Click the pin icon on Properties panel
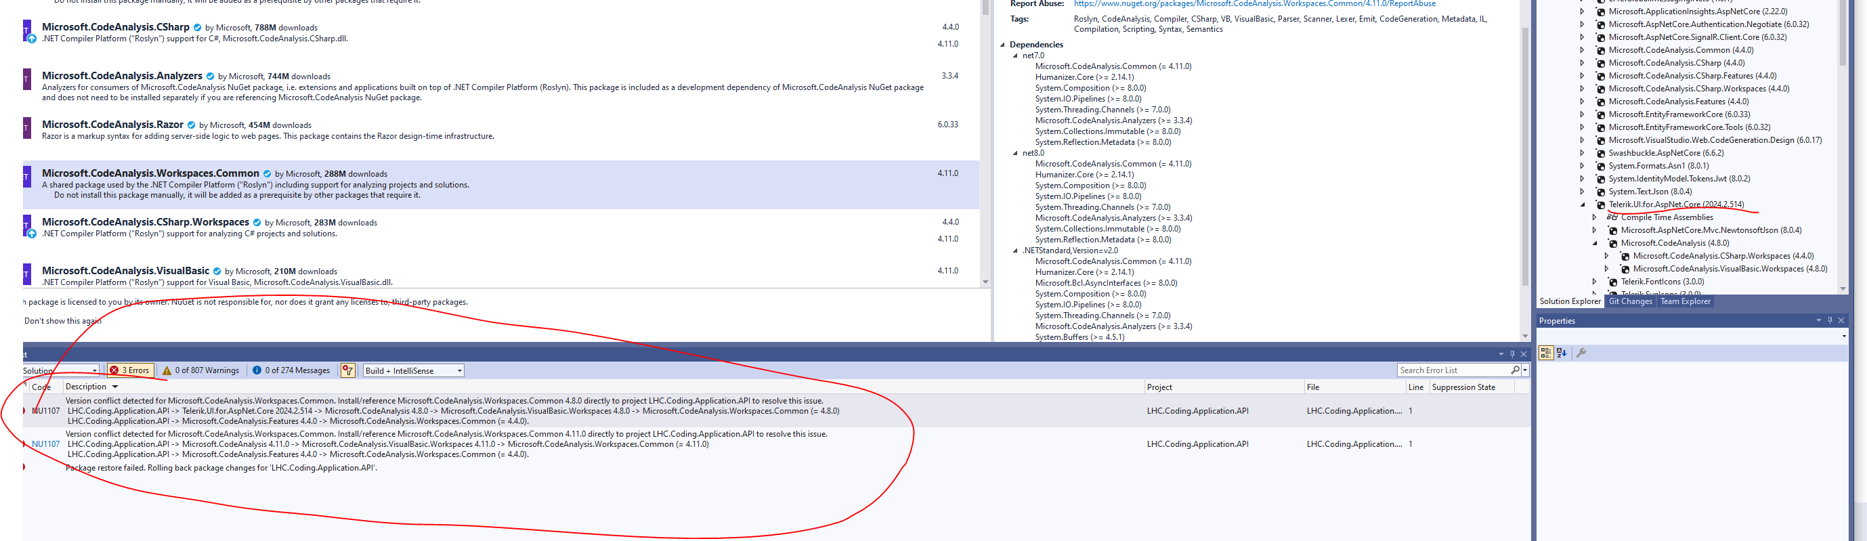Viewport: 1867px width, 541px height. point(1830,320)
